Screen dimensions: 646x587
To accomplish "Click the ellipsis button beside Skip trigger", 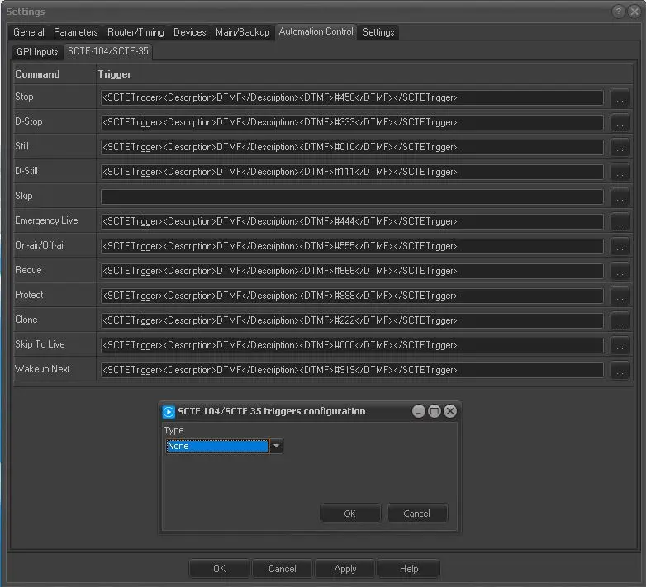I will (620, 196).
